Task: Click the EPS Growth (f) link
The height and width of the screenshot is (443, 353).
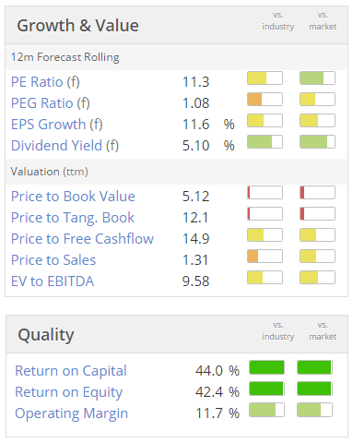Action: [57, 125]
